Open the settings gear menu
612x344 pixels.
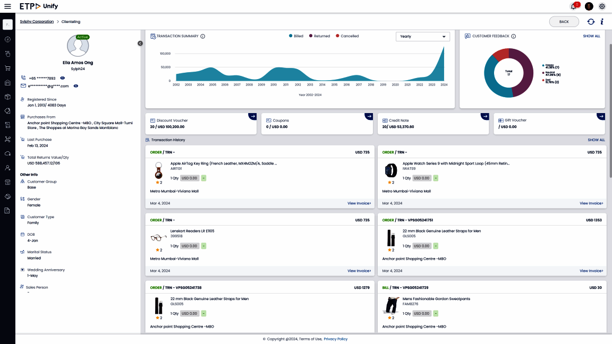click(x=602, y=6)
